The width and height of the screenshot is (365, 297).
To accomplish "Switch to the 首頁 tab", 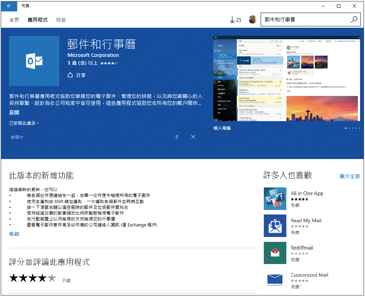I will [14, 20].
